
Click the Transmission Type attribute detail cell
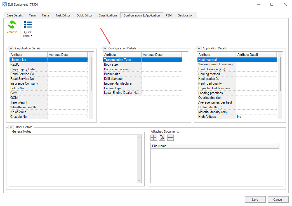(x=162, y=60)
